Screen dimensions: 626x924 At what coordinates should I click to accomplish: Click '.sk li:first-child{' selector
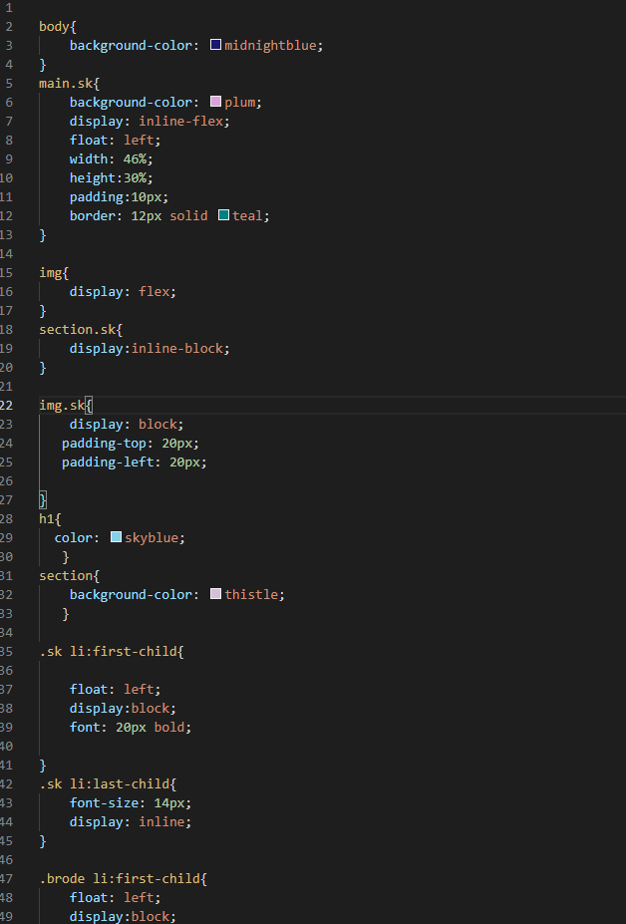click(112, 651)
